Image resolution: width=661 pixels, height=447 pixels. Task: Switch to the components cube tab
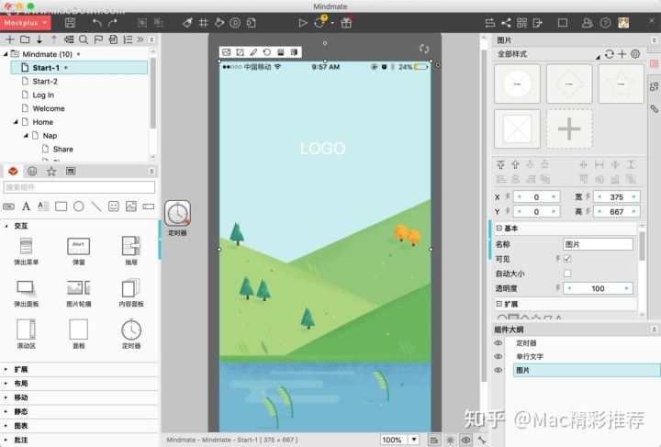coord(13,171)
